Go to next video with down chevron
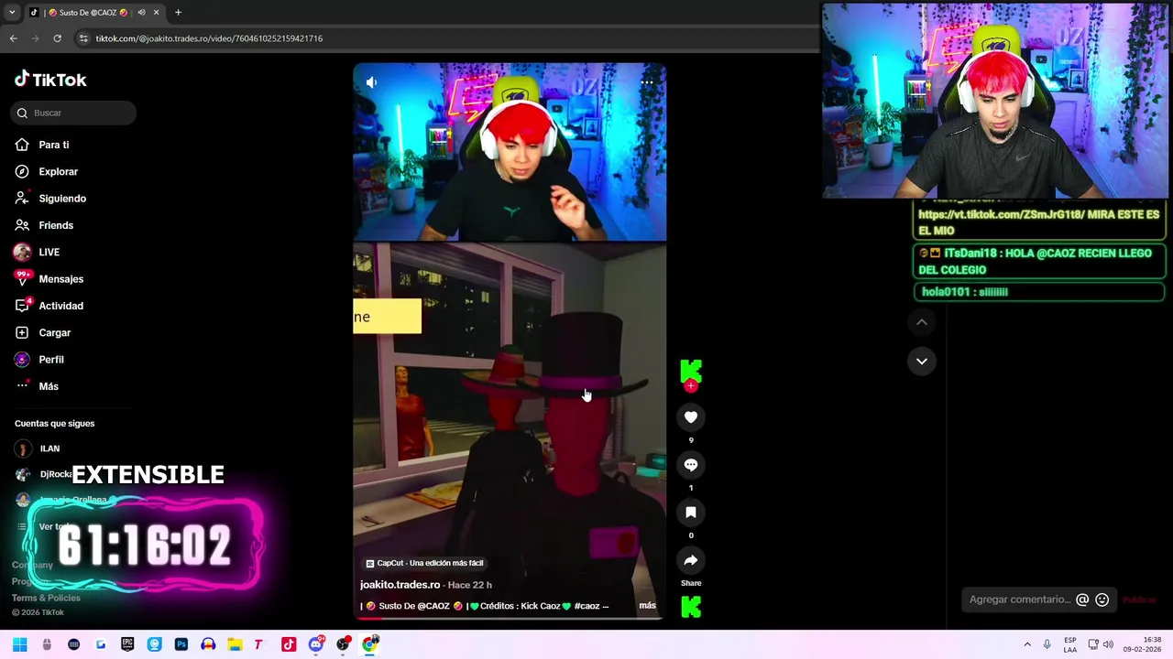The width and height of the screenshot is (1173, 659). (922, 362)
